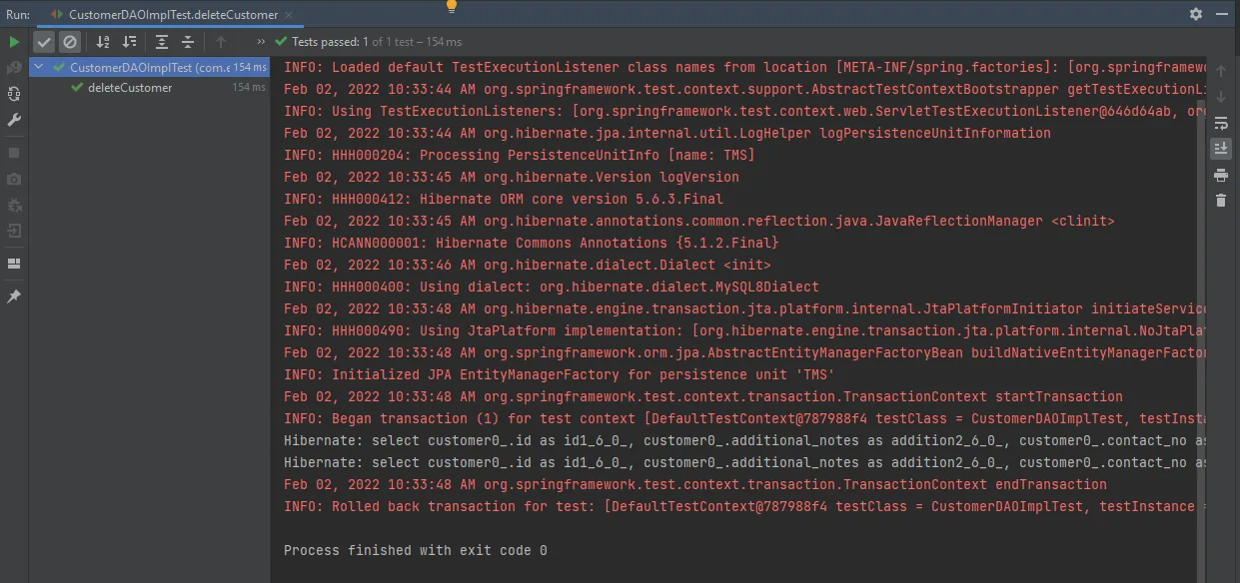Sort tests alphabetically
Screen dimensions: 1240x583
(103, 42)
